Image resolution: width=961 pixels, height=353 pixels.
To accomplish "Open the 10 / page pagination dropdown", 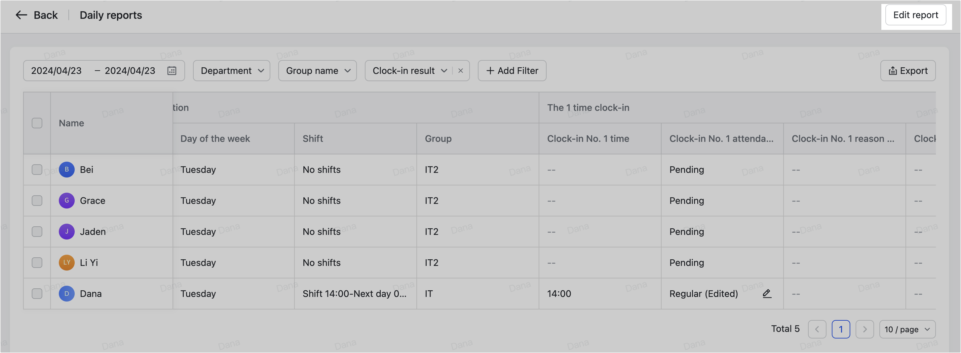I will click(907, 329).
